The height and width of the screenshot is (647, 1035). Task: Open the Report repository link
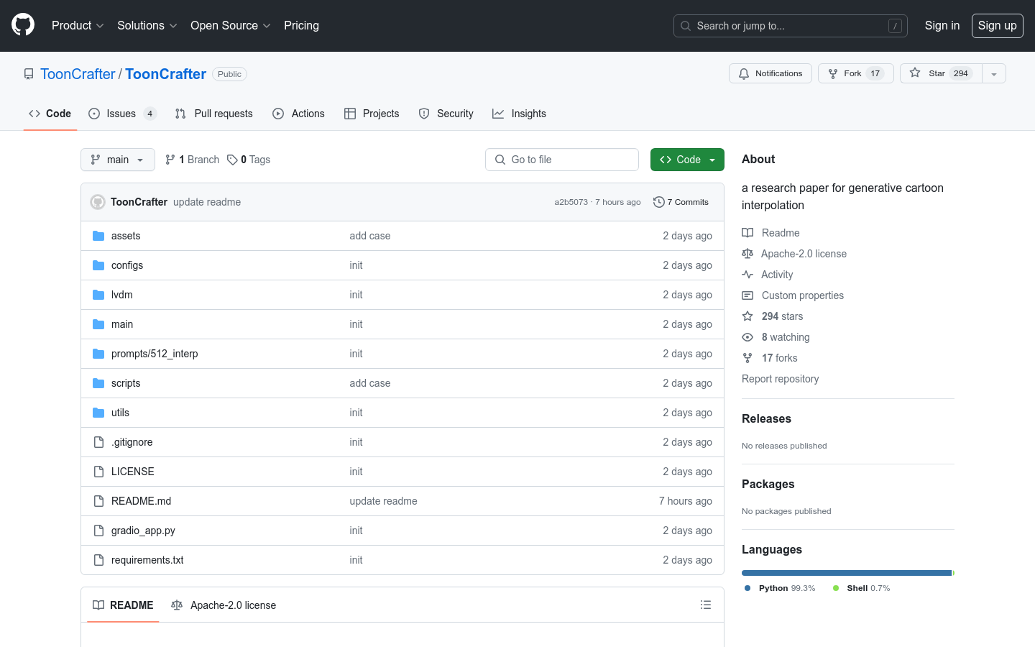tap(780, 379)
